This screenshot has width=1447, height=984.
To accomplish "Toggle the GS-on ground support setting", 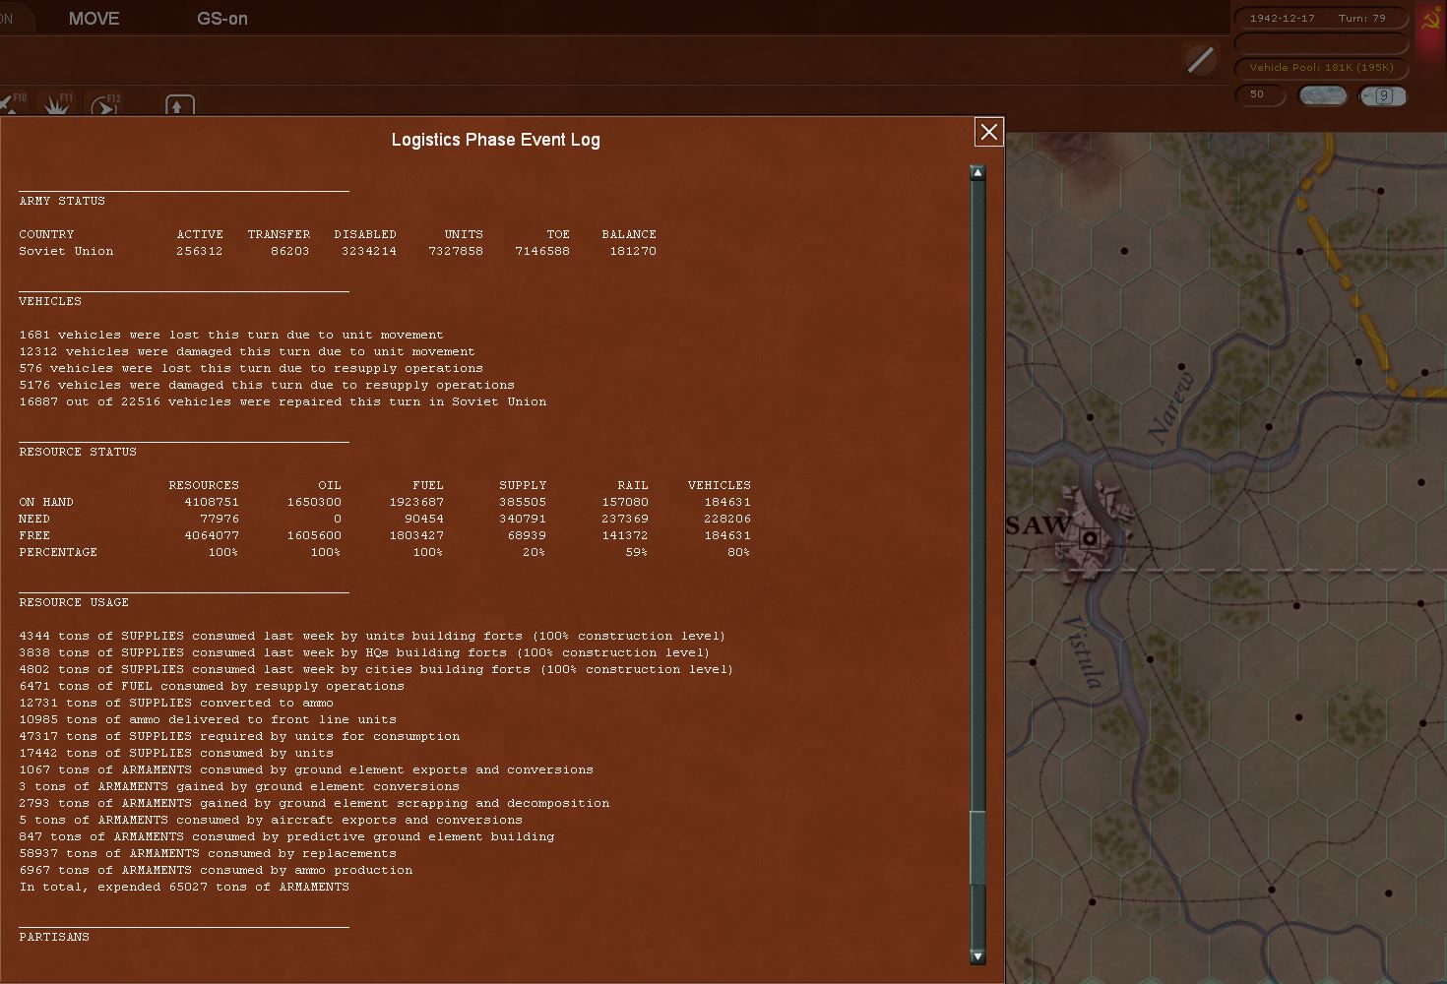I will point(222,19).
